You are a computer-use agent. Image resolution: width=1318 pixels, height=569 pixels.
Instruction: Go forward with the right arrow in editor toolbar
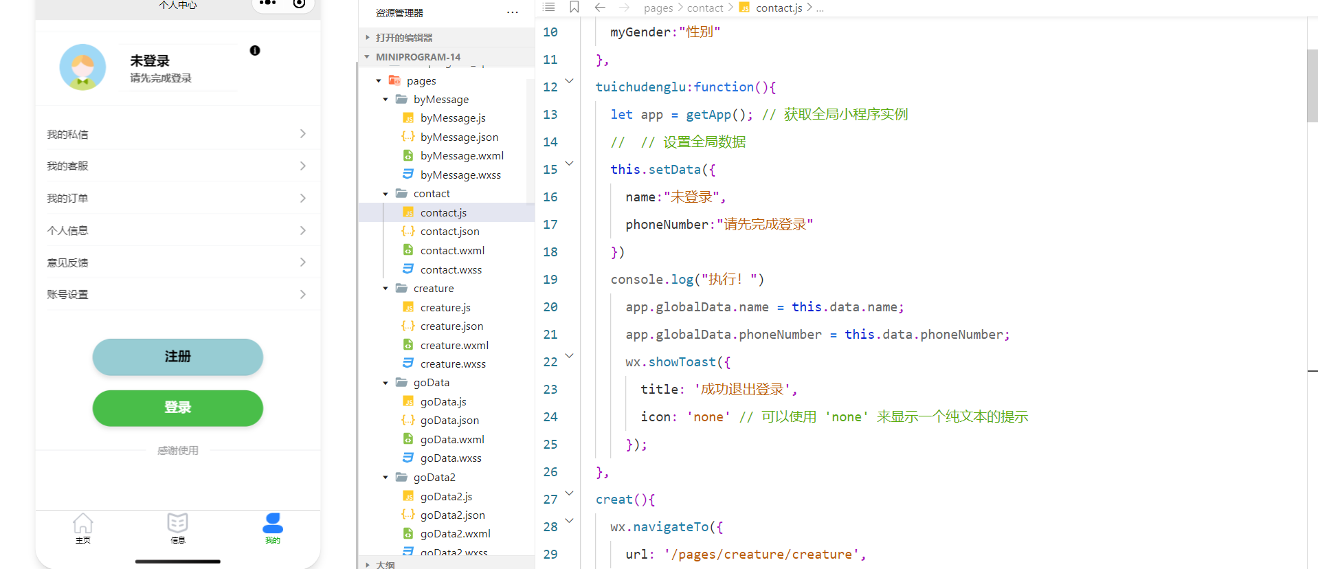624,7
